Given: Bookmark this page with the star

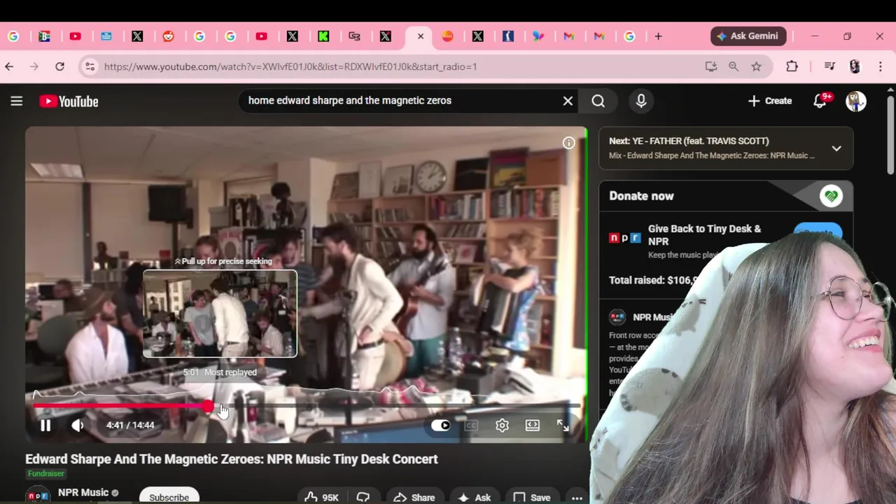Looking at the screenshot, I should (x=756, y=66).
